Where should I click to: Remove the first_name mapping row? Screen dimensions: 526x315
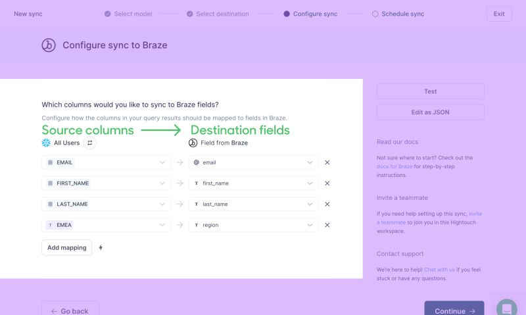[x=327, y=183]
